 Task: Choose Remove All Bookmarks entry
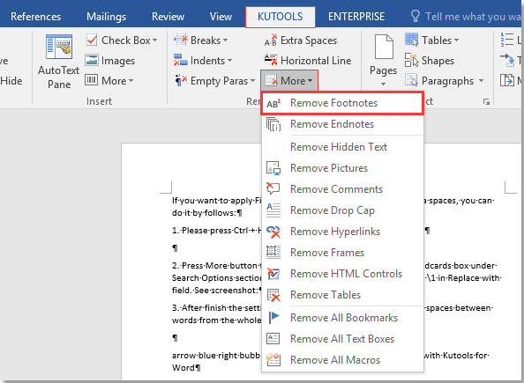pyautogui.click(x=342, y=318)
